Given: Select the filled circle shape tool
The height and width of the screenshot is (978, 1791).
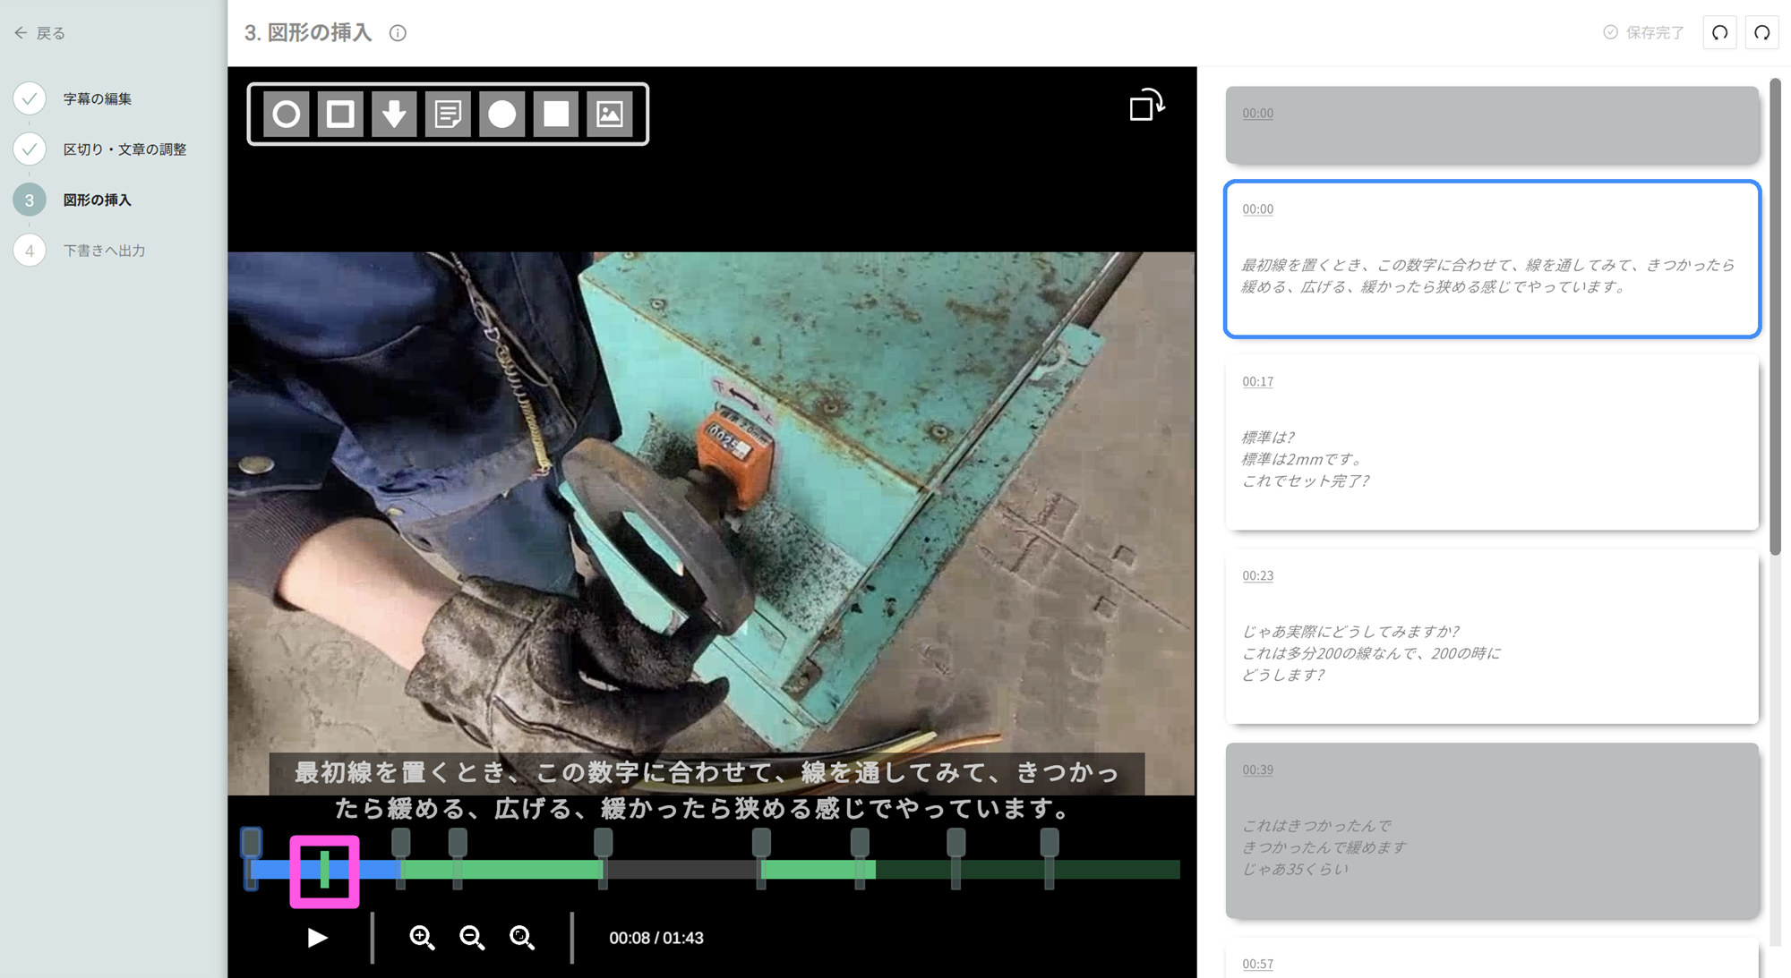Looking at the screenshot, I should tap(502, 115).
